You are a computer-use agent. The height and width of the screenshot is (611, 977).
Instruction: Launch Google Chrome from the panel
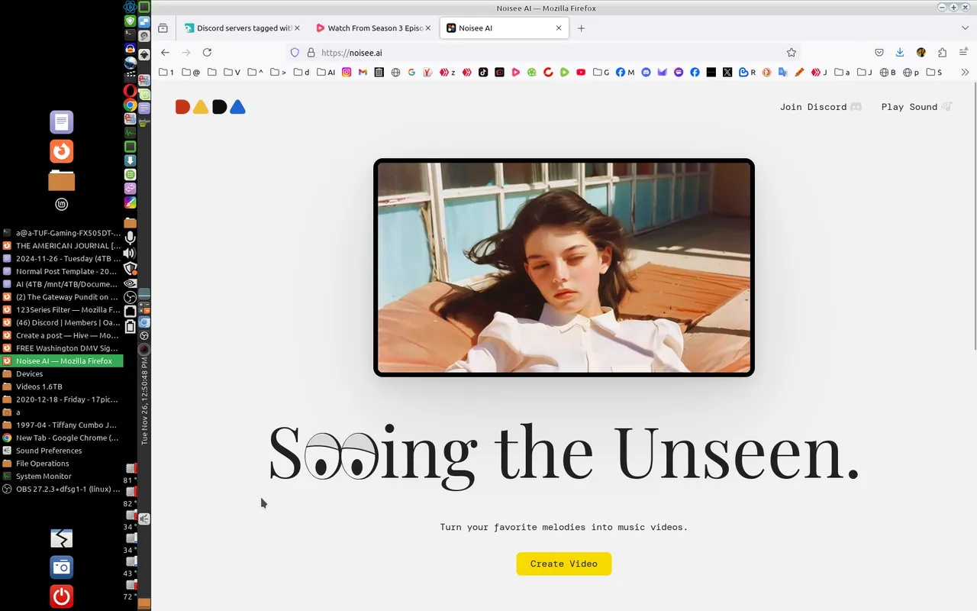click(x=130, y=105)
